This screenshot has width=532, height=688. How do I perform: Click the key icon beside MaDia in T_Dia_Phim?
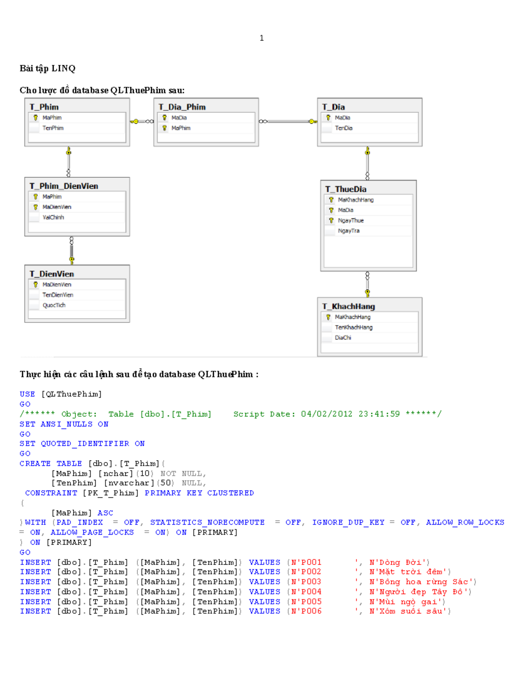[x=164, y=117]
